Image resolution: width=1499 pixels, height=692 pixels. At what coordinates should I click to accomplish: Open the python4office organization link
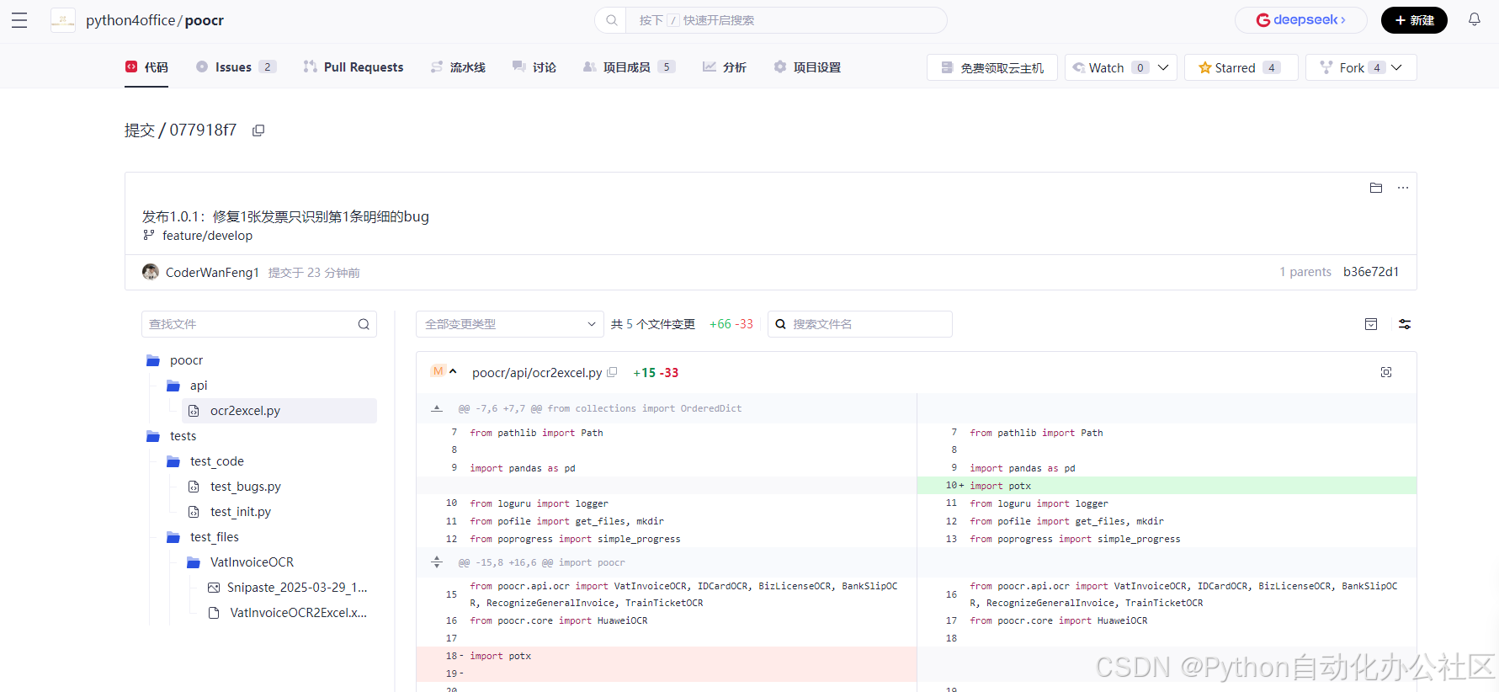click(130, 20)
